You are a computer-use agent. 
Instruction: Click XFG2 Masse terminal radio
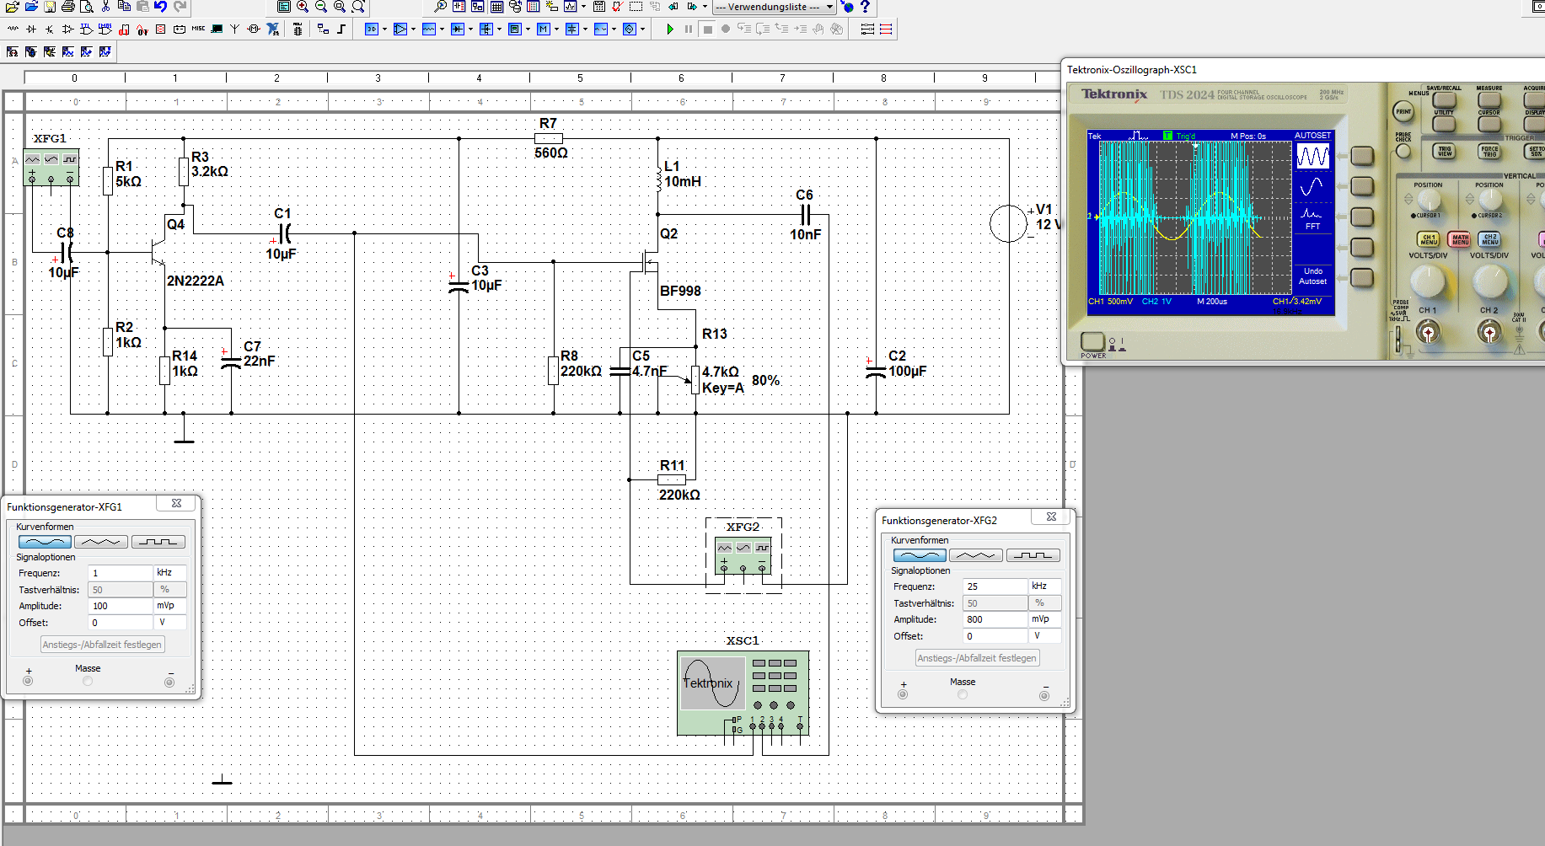pyautogui.click(x=963, y=695)
